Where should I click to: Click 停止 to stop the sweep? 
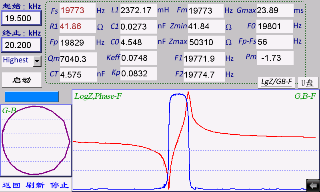tap(59, 185)
